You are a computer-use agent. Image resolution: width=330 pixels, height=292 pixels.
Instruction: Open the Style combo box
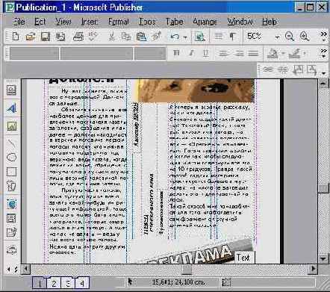(34, 53)
